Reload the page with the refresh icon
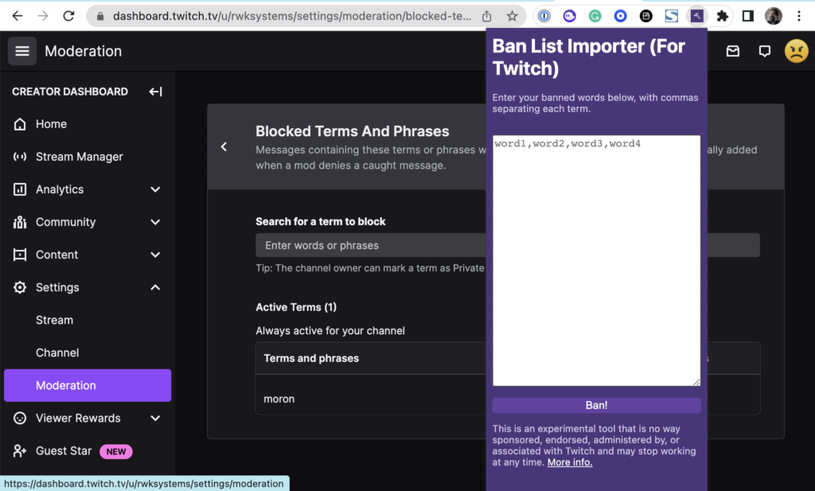Screen dimensions: 815x491 pyautogui.click(x=68, y=16)
